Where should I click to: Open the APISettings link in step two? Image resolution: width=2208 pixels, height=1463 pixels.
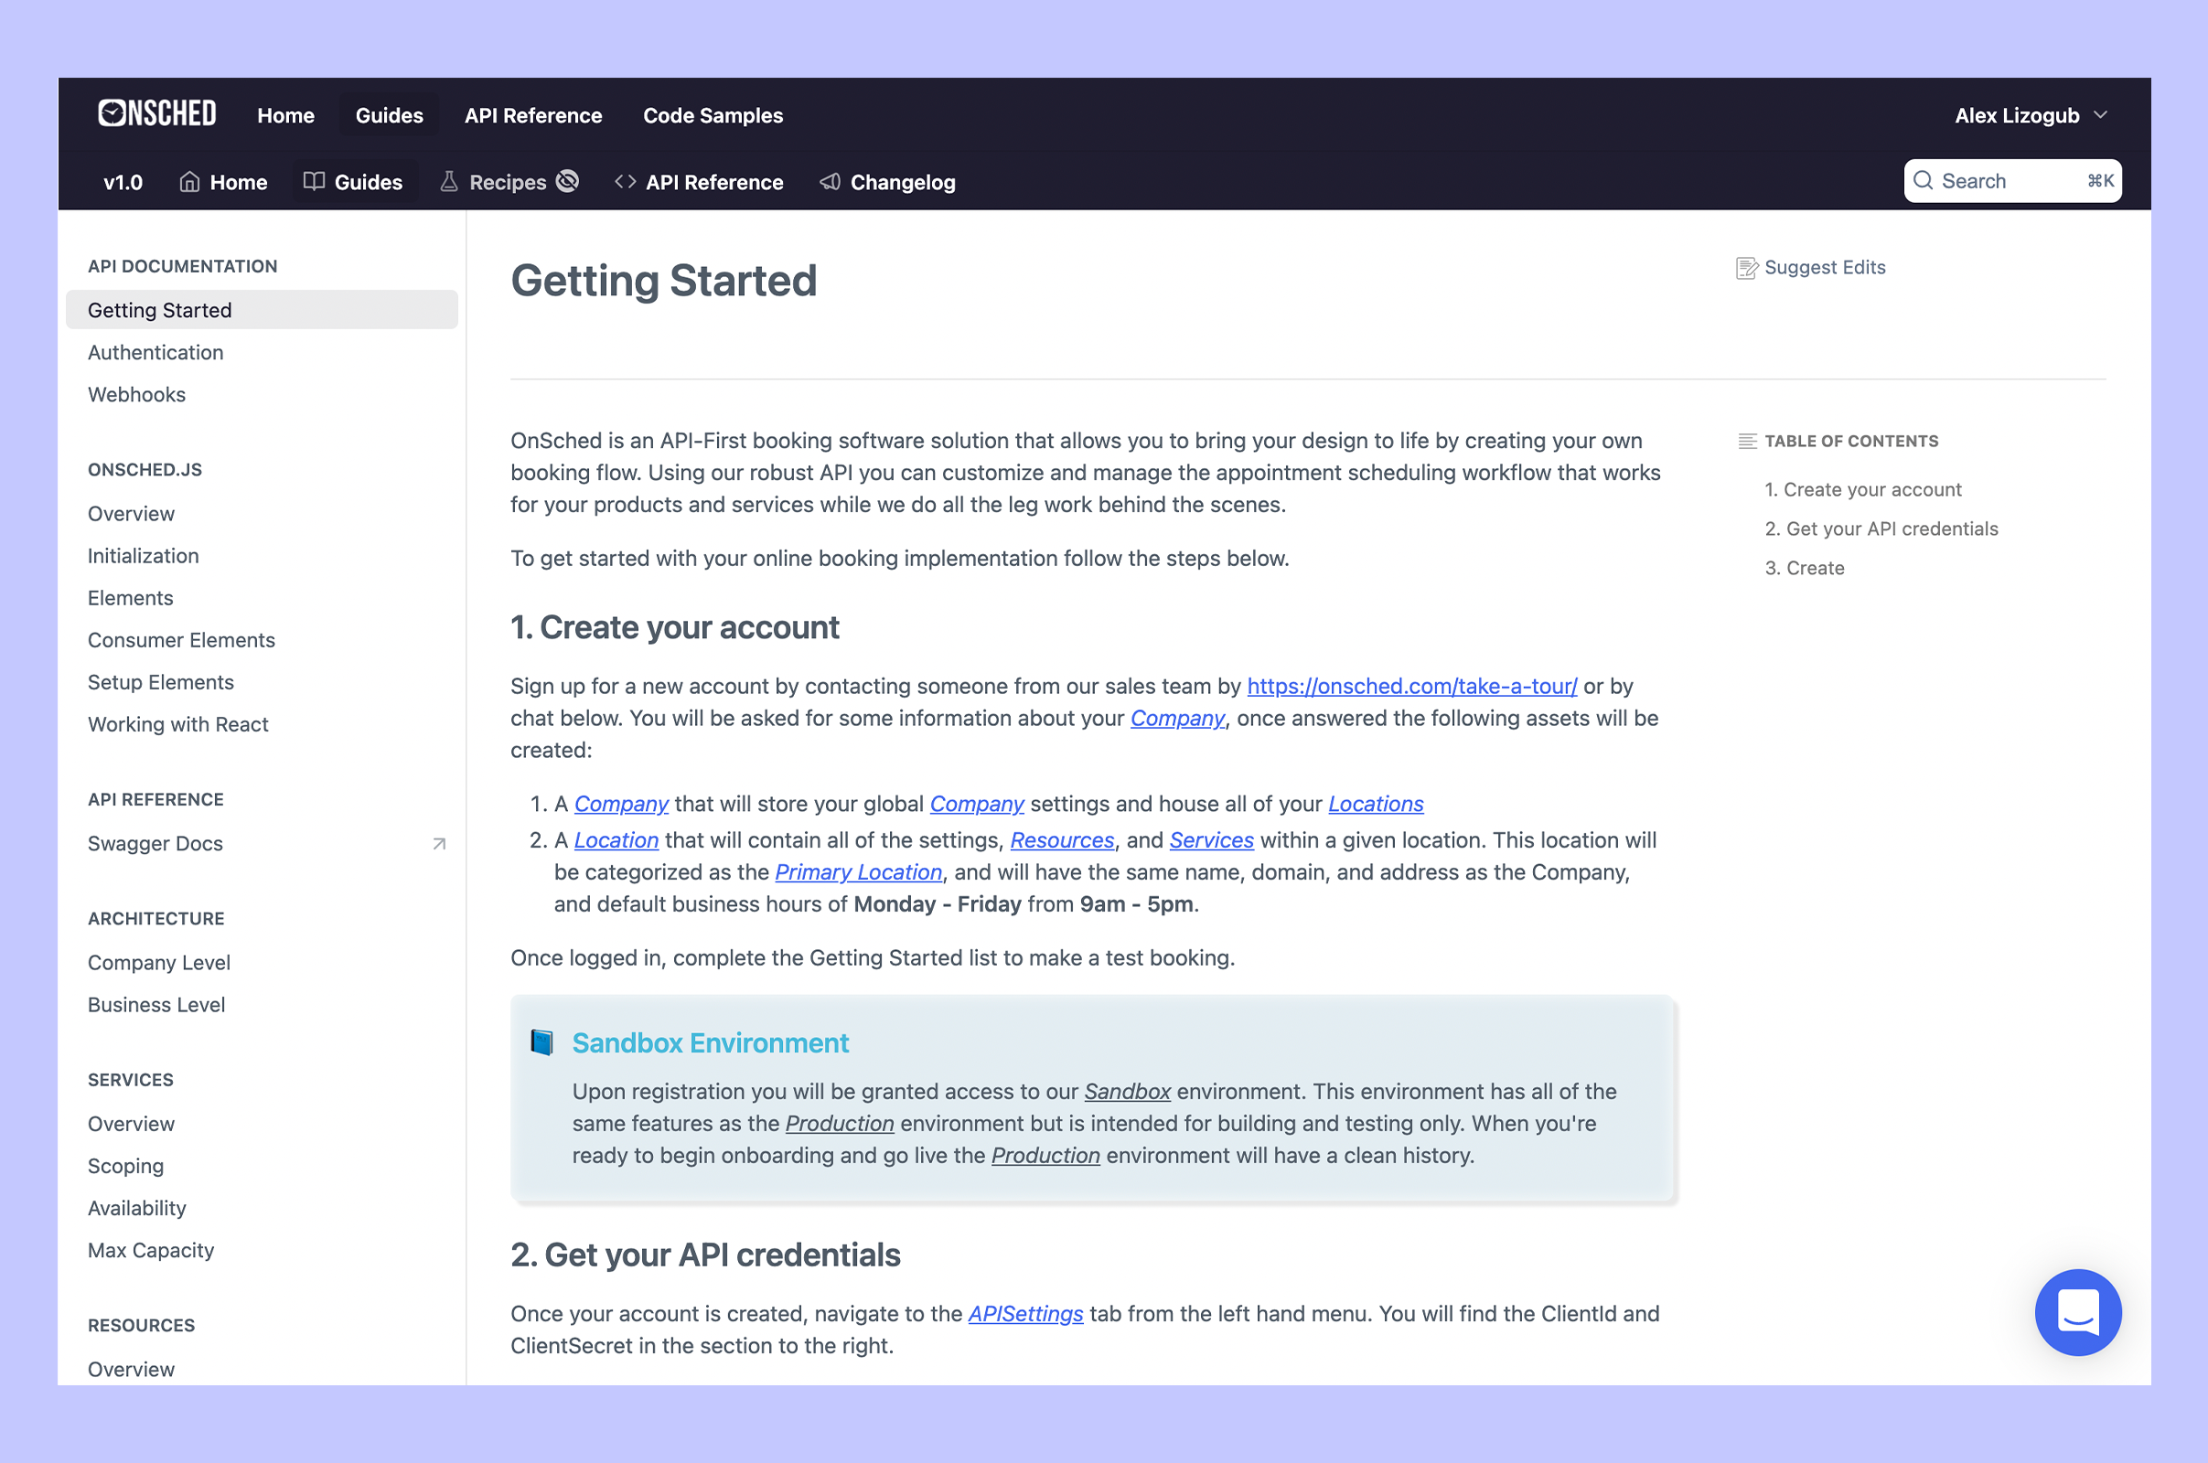tap(1025, 1314)
